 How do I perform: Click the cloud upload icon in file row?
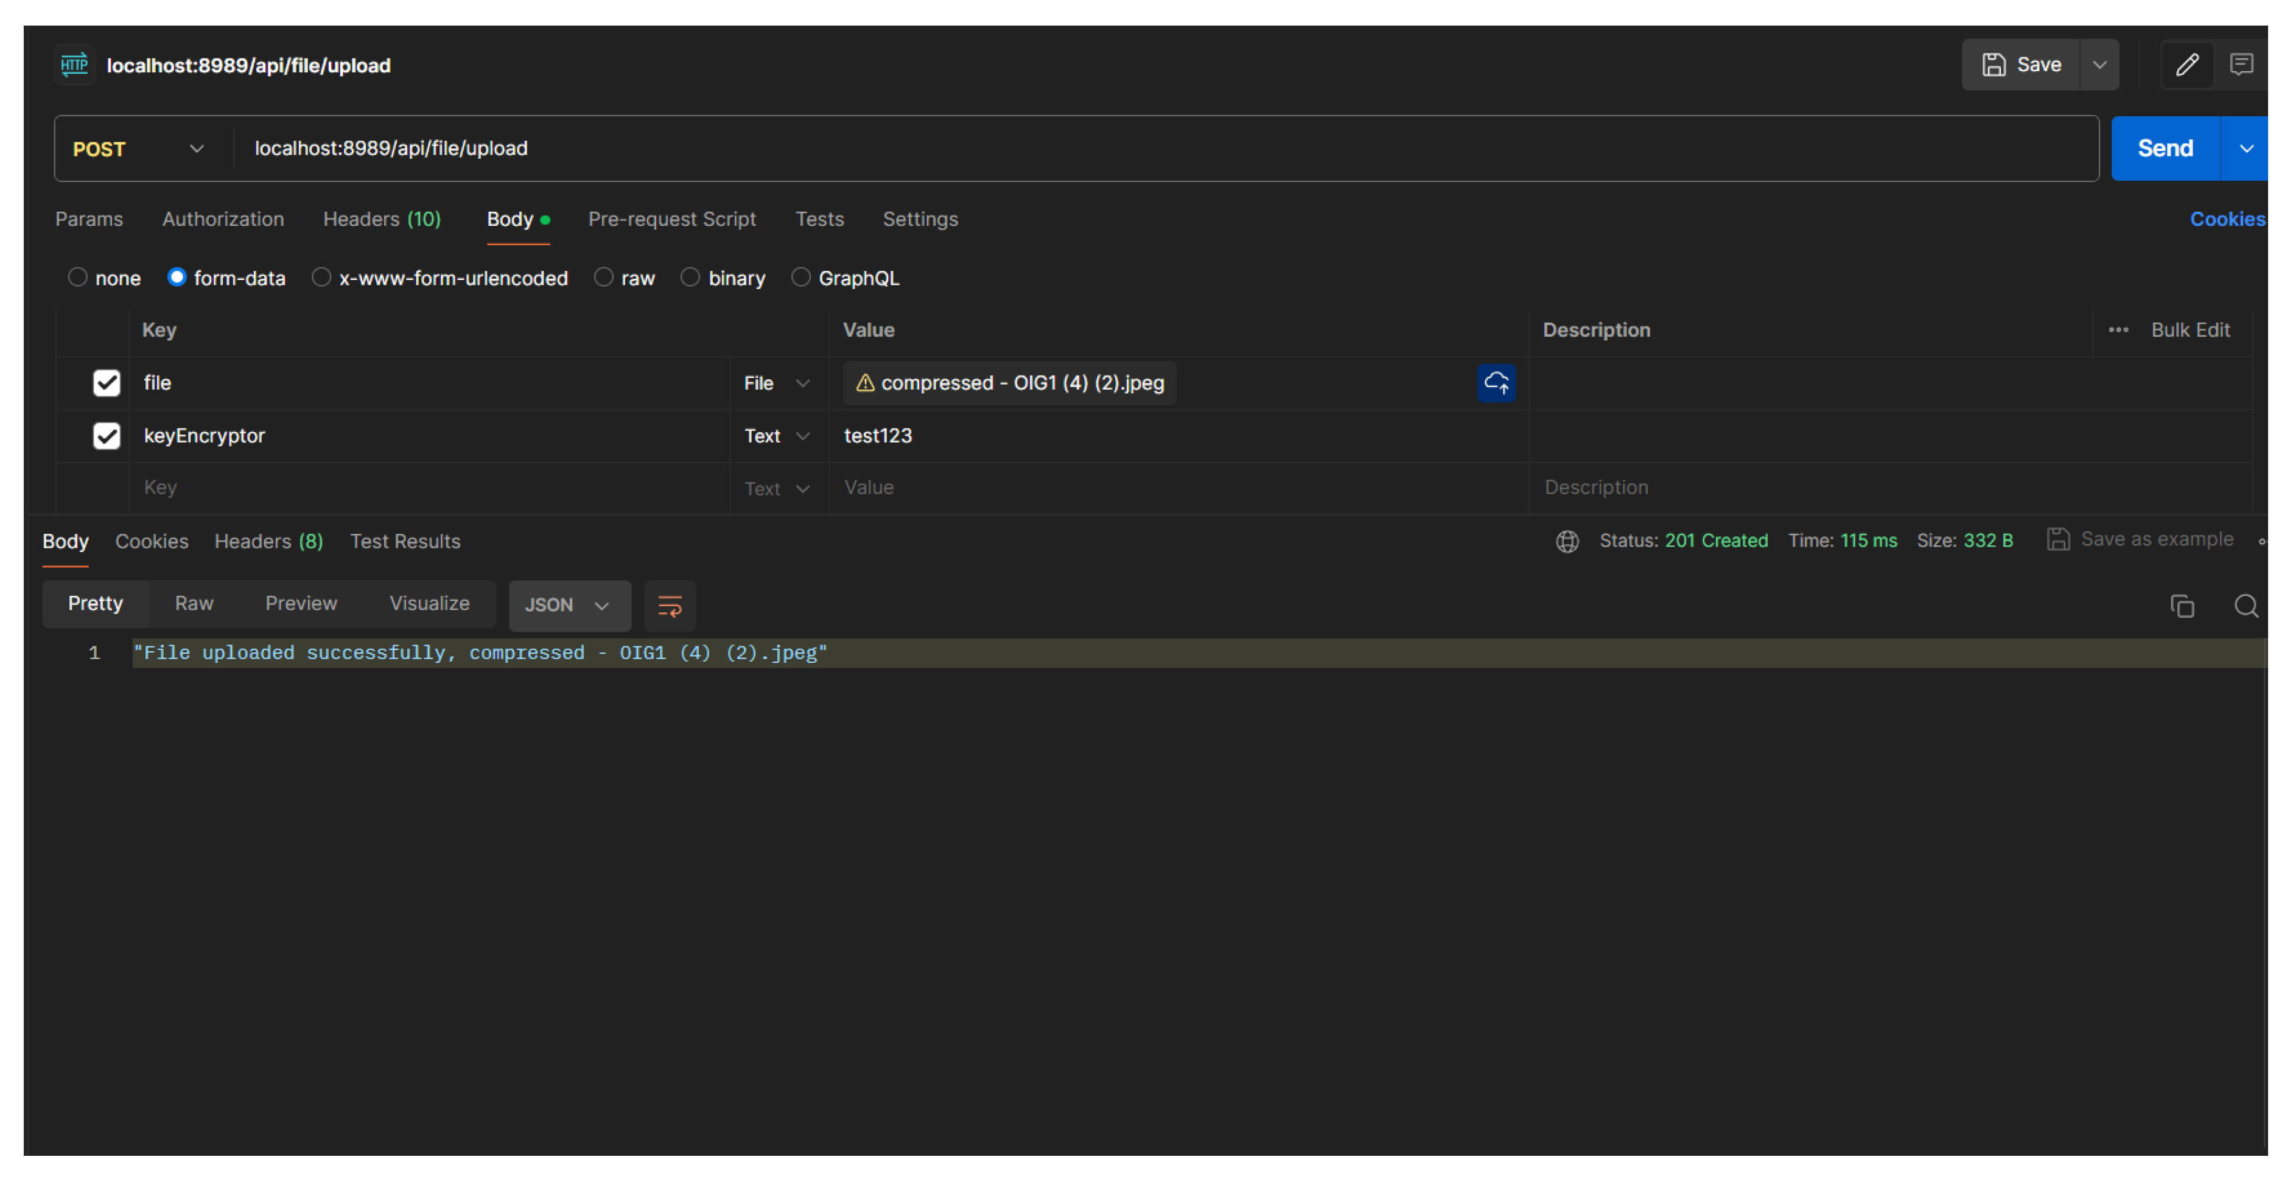tap(1496, 383)
